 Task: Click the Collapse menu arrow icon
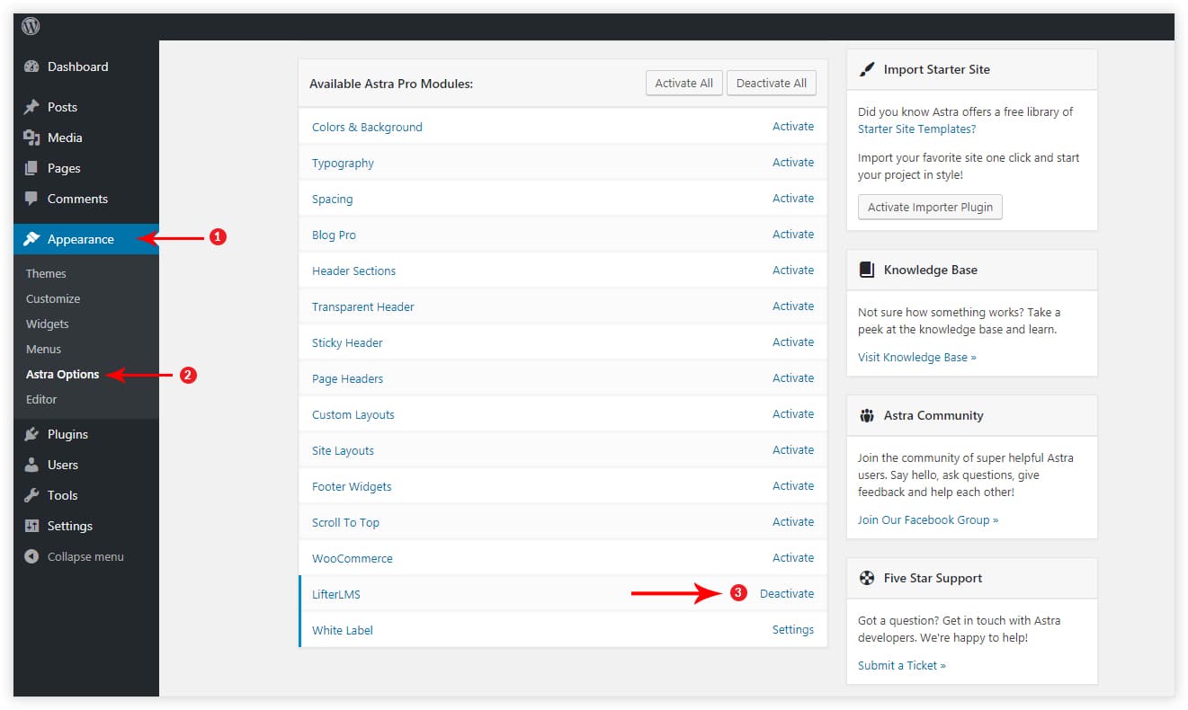(31, 556)
